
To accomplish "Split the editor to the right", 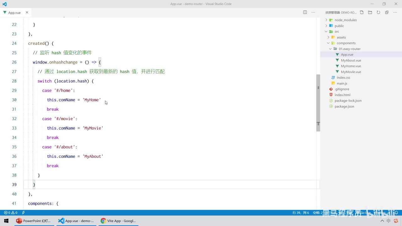I will pyautogui.click(x=305, y=12).
